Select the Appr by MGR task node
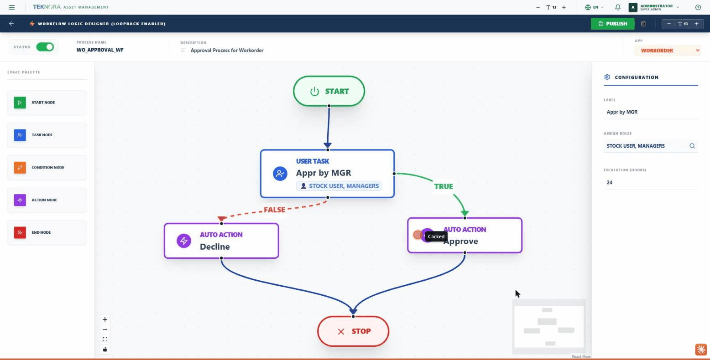Image resolution: width=710 pixels, height=360 pixels. [328, 174]
